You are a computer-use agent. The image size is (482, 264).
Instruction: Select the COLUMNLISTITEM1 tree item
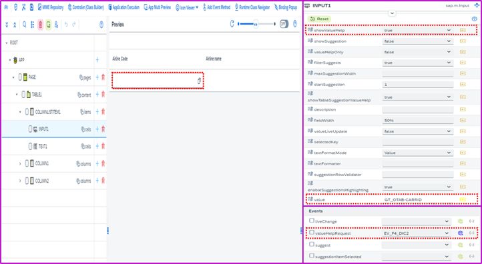point(48,112)
